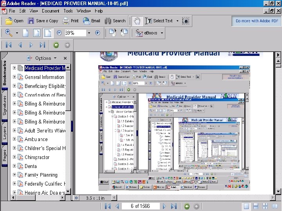Switch to the Layers side tab
Screen dimensions: 282x211
(4, 133)
